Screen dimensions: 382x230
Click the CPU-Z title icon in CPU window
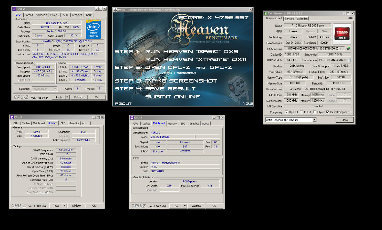14,9
